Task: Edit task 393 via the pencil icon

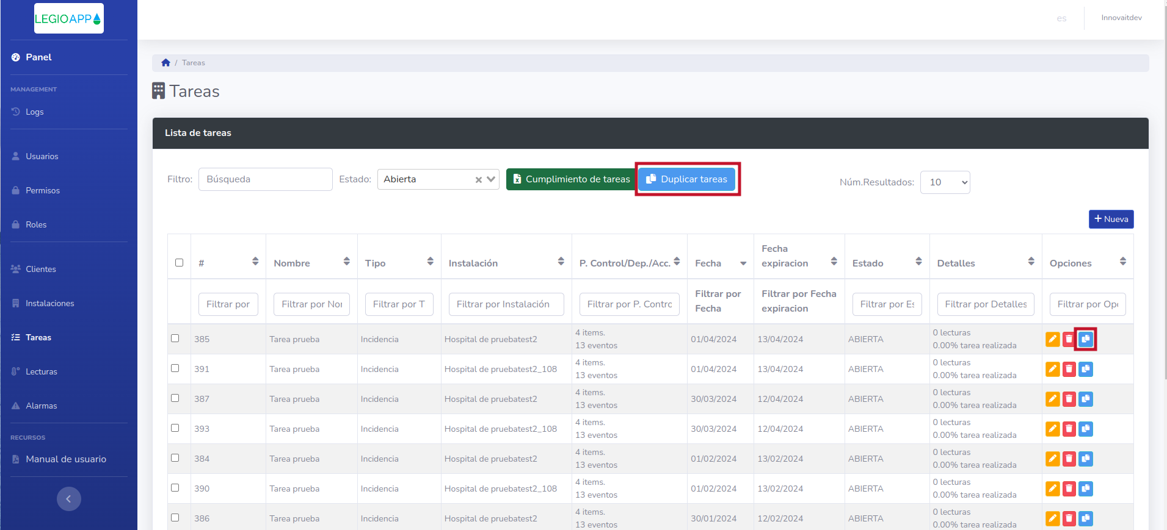Action: 1052,429
